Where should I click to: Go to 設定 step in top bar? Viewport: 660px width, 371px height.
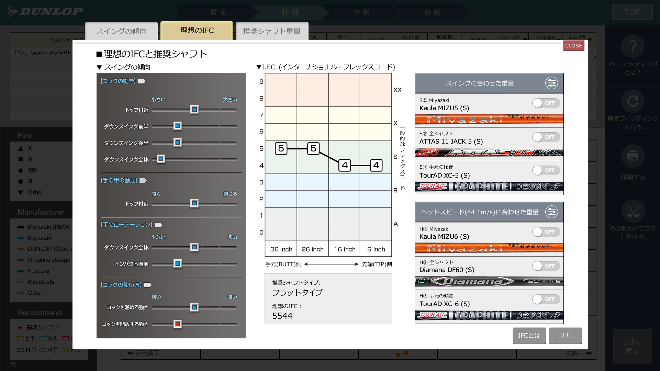tap(219, 12)
